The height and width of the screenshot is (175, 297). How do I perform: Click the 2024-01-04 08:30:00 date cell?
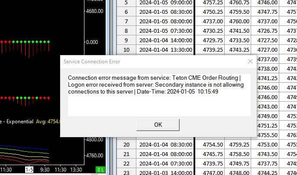tap(165, 144)
